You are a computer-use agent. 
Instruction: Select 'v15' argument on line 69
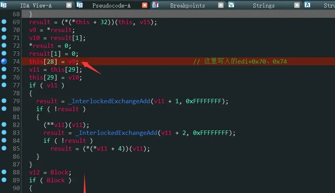pyautogui.click(x=145, y=22)
